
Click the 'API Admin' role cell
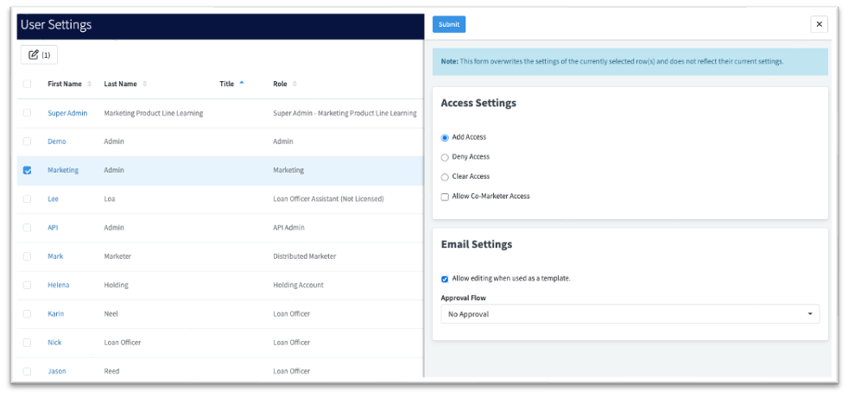pyautogui.click(x=288, y=227)
